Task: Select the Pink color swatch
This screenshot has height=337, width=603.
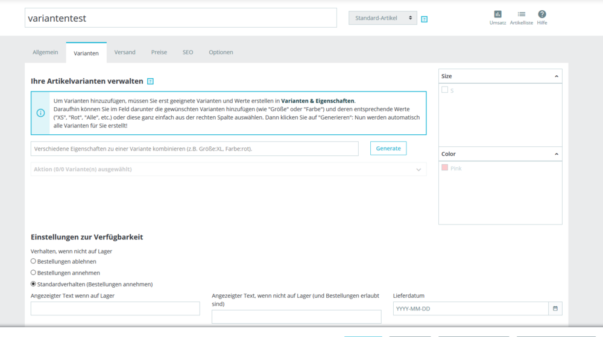Action: pos(444,167)
